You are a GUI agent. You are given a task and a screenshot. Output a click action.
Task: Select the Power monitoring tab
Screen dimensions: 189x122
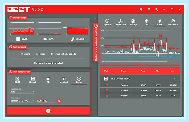[160, 22]
